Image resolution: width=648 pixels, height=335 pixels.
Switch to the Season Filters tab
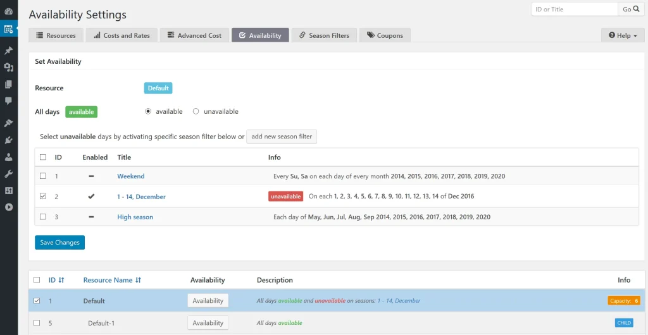point(324,35)
